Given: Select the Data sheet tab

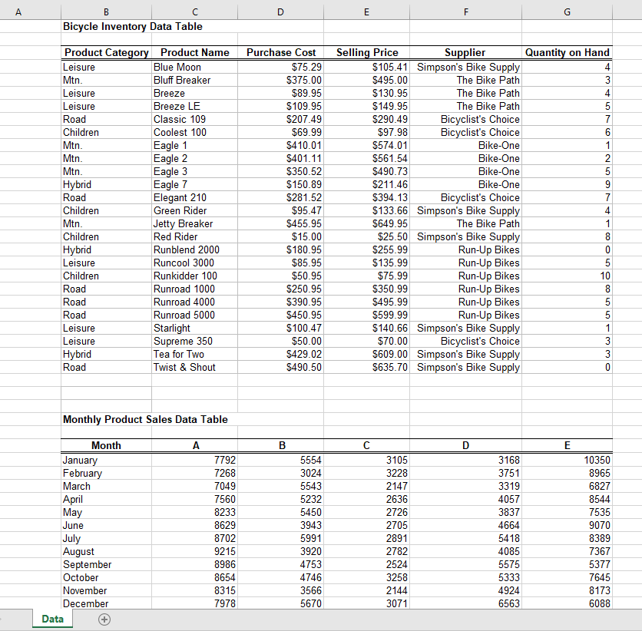Looking at the screenshot, I should [51, 619].
